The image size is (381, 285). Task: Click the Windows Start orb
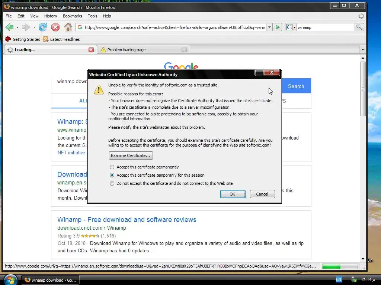(10, 280)
